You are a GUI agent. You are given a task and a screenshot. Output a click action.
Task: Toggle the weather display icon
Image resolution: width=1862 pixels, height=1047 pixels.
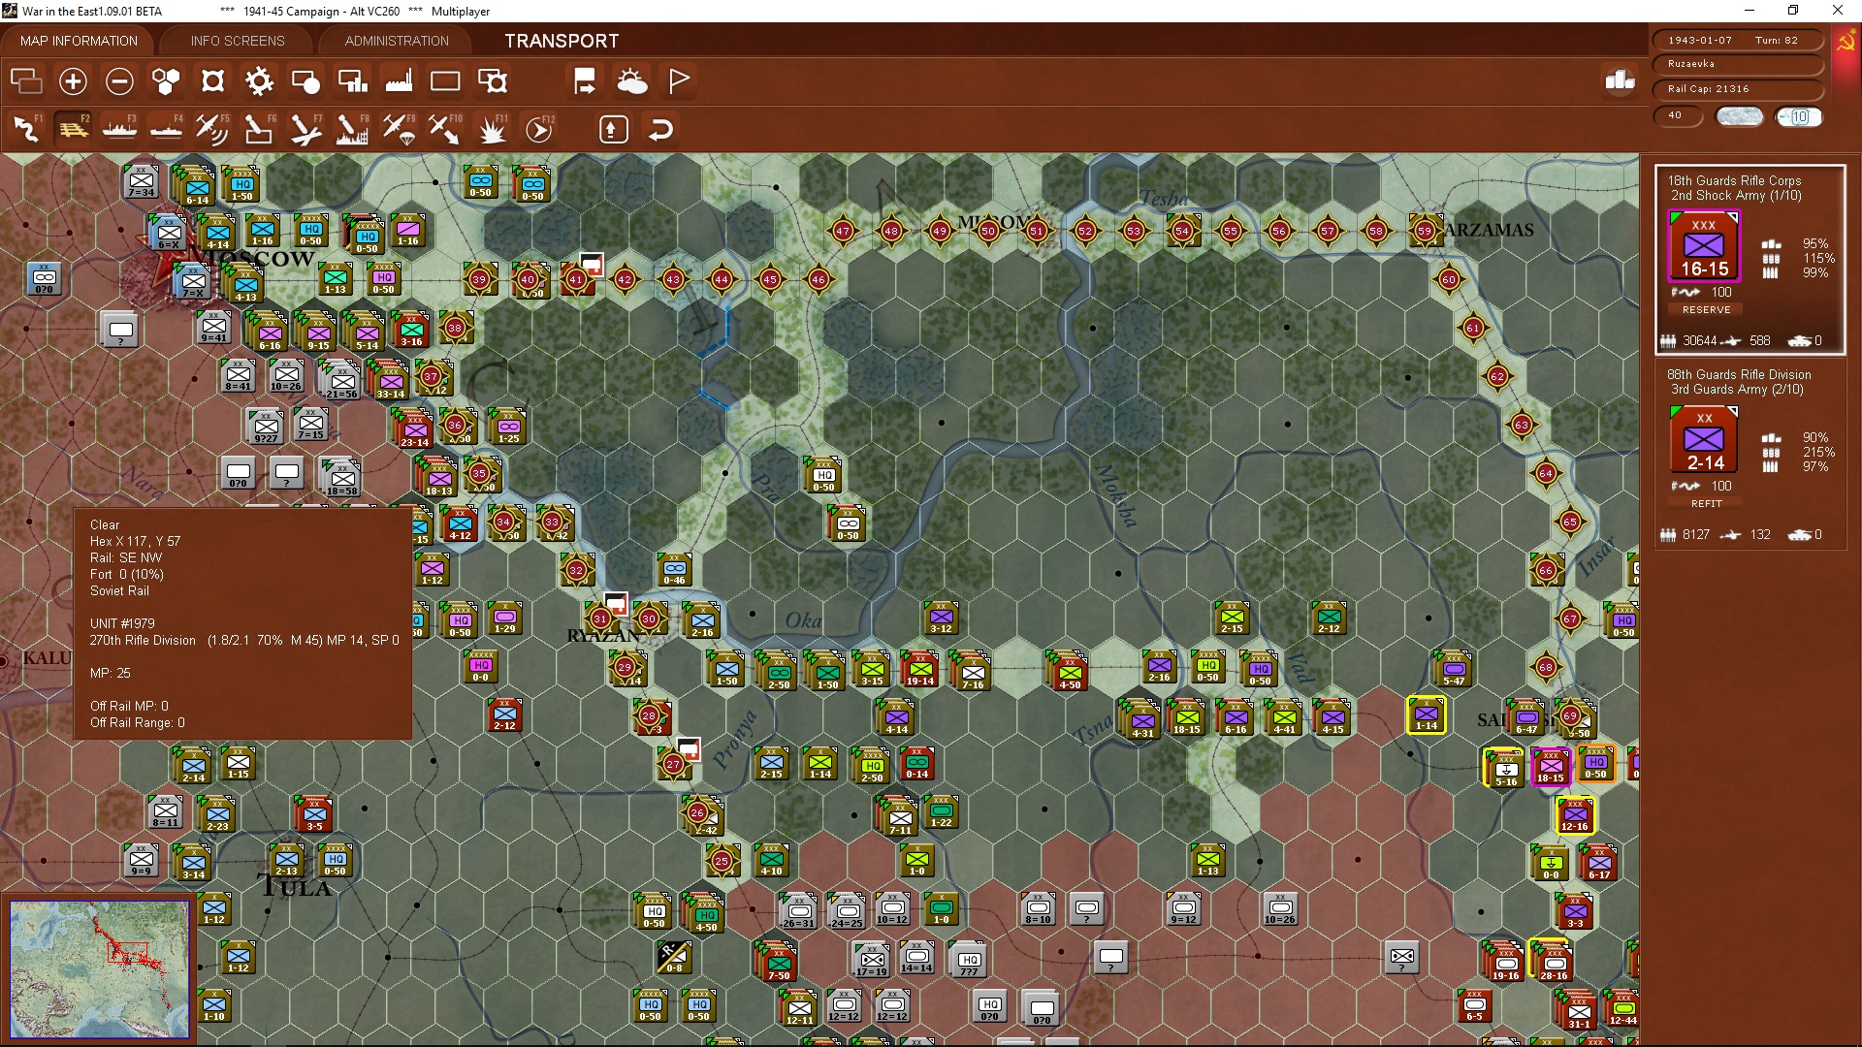(x=632, y=81)
